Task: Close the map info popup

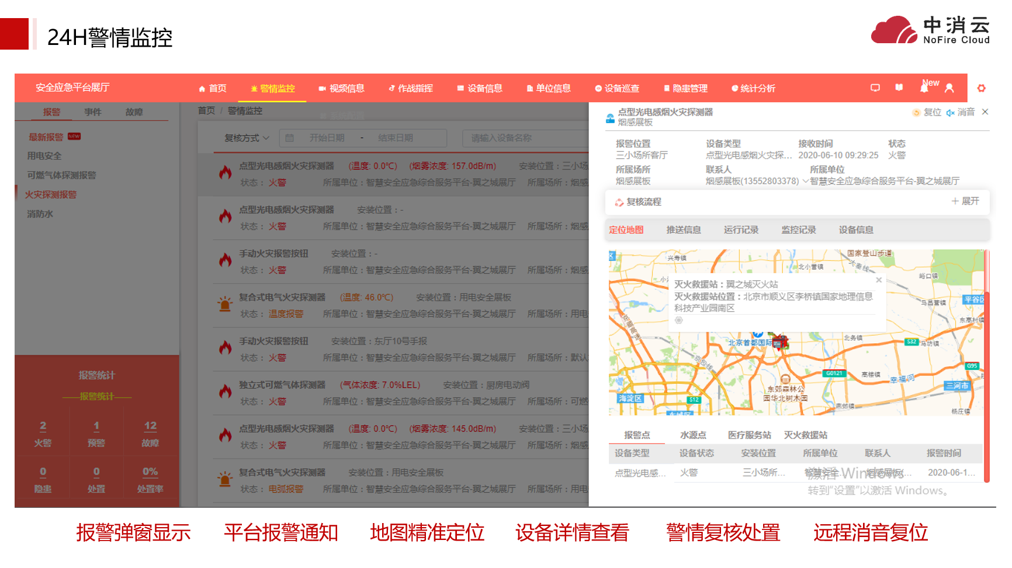Action: coord(878,280)
